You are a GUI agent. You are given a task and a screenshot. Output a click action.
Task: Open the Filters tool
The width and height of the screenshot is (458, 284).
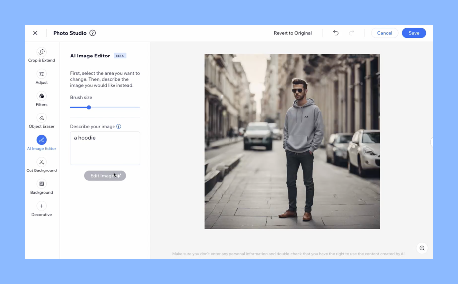pos(42,99)
